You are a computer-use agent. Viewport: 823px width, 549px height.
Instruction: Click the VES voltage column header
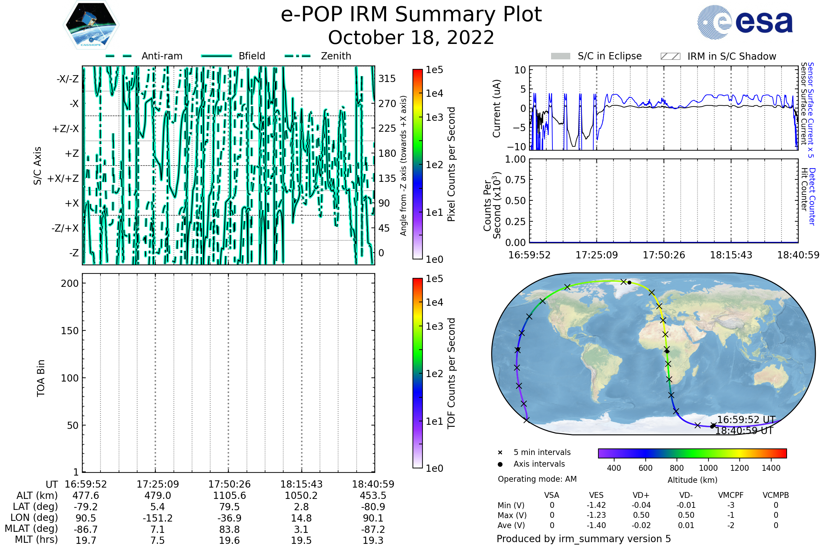(x=596, y=495)
